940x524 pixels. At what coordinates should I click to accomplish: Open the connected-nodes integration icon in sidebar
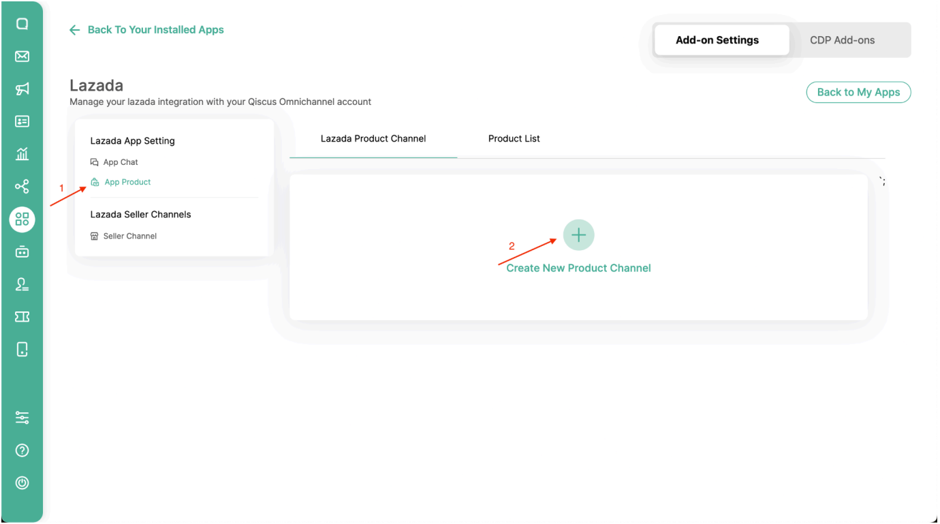pyautogui.click(x=22, y=187)
